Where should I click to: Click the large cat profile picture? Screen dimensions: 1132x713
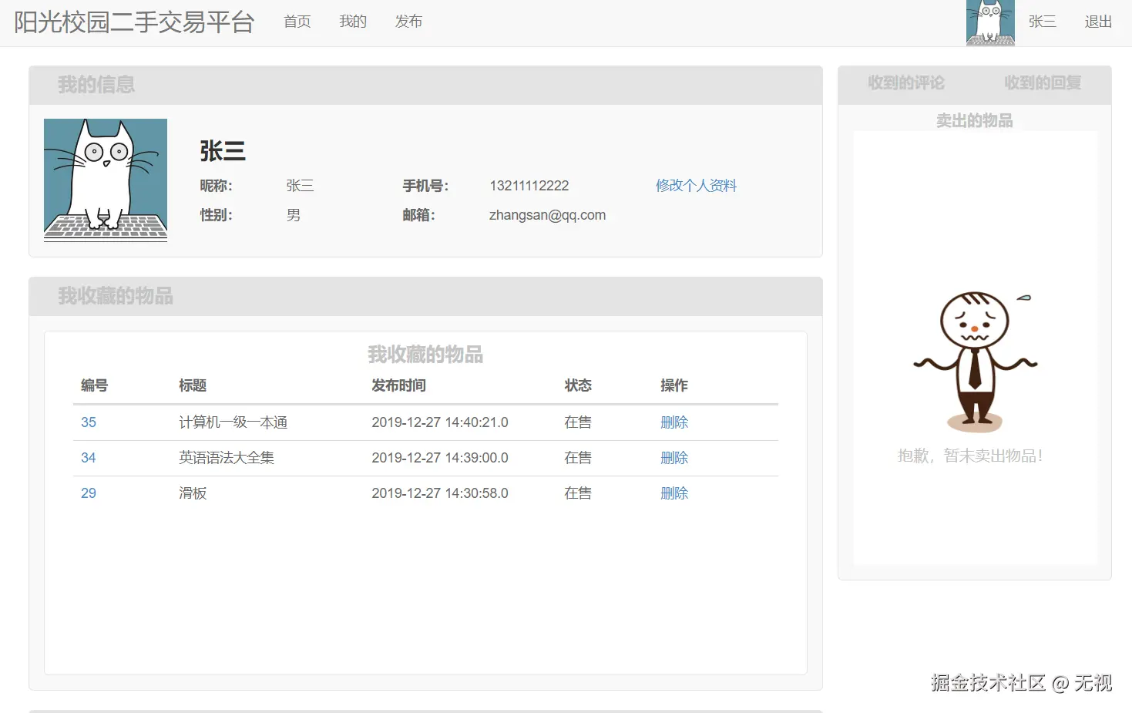click(x=106, y=180)
